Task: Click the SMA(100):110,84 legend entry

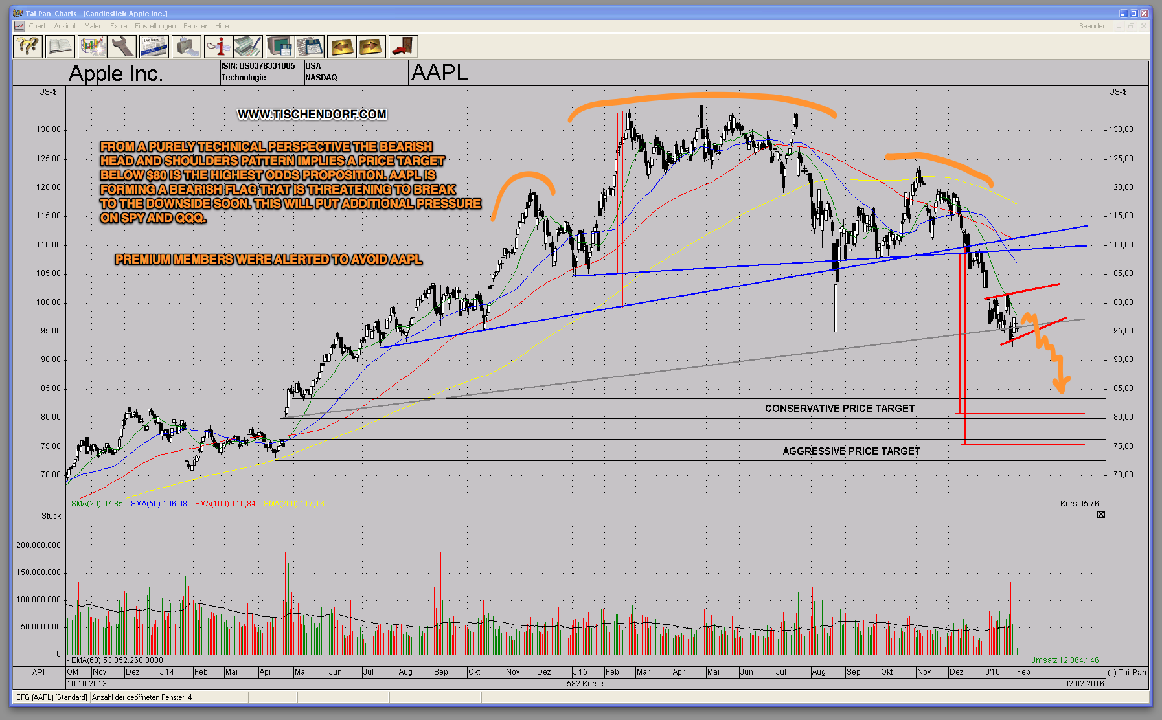Action: (x=225, y=504)
